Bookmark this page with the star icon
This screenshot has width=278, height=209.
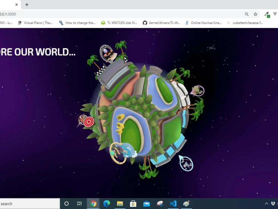[x=255, y=14]
